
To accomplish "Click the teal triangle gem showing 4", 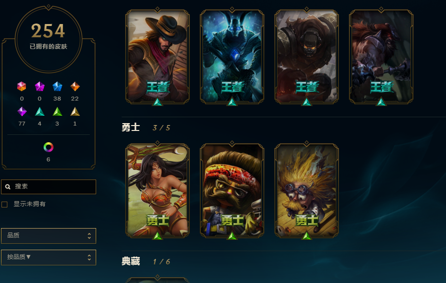I will pyautogui.click(x=40, y=111).
